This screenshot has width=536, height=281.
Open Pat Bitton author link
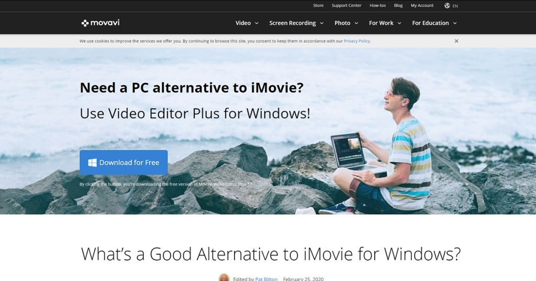coord(266,278)
